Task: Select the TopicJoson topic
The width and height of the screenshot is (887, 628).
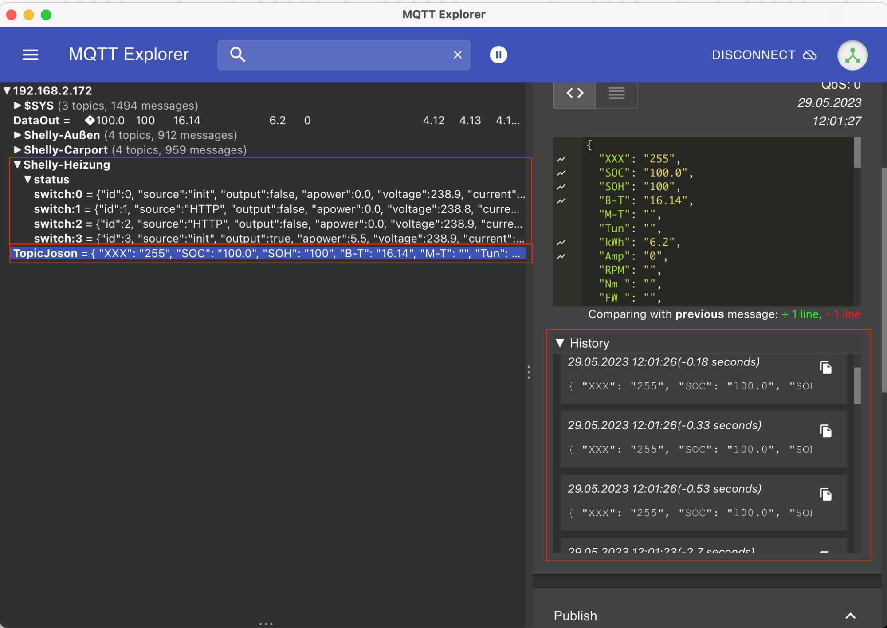Action: click(45, 253)
